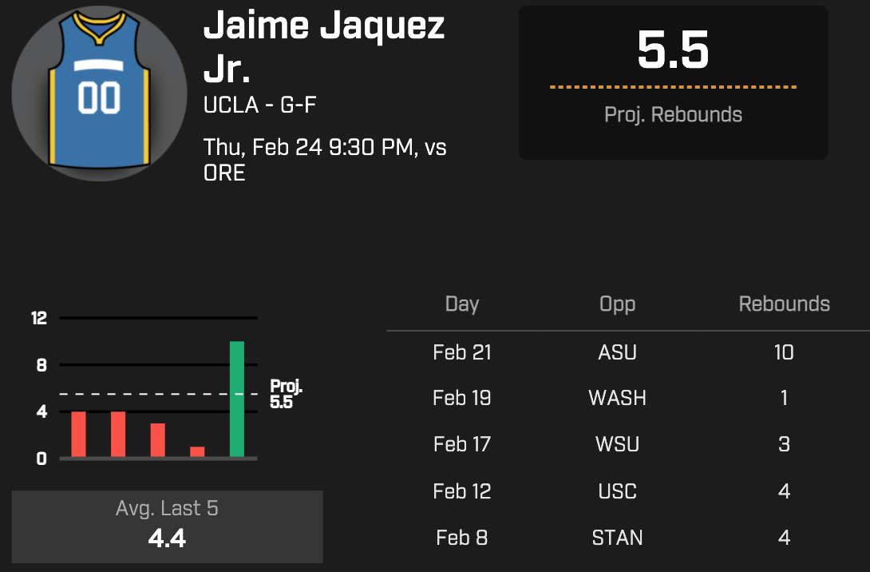Click the ASU opponent cell
Screen dimensions: 870x572
[x=617, y=352]
